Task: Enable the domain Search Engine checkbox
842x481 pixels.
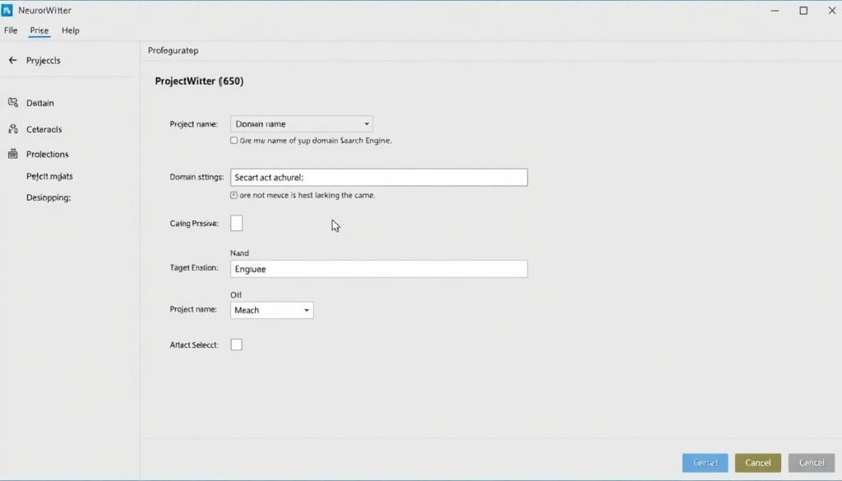Action: 234,141
